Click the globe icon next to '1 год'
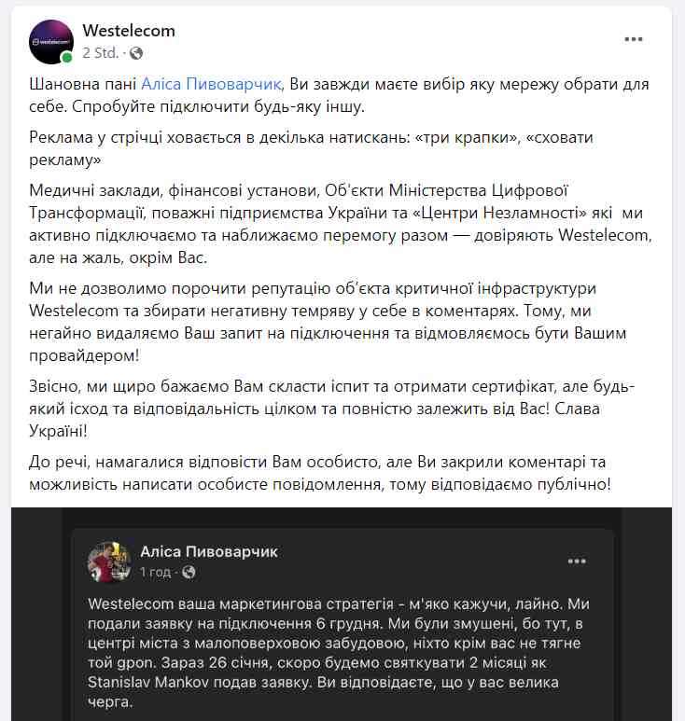 point(189,571)
